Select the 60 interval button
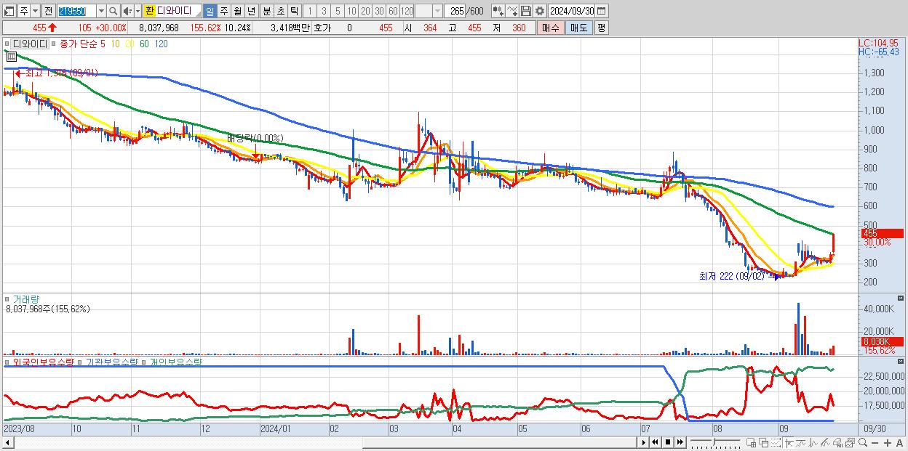Image resolution: width=908 pixels, height=451 pixels. (393, 11)
